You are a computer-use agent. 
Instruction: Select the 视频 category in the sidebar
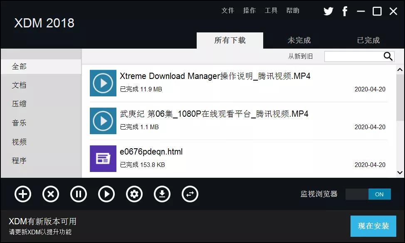point(19,142)
